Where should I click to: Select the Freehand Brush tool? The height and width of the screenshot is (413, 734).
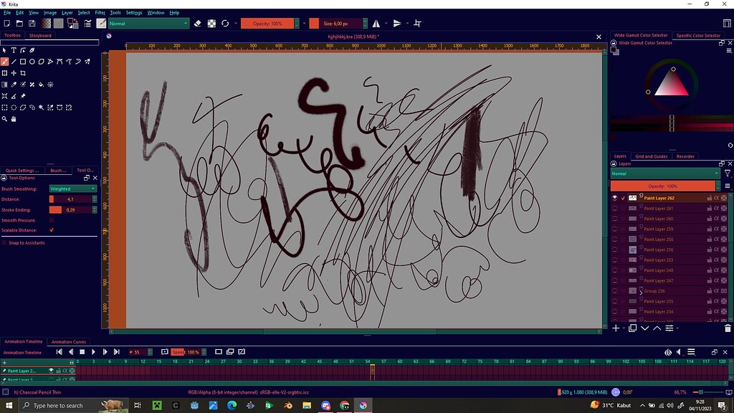(4, 62)
